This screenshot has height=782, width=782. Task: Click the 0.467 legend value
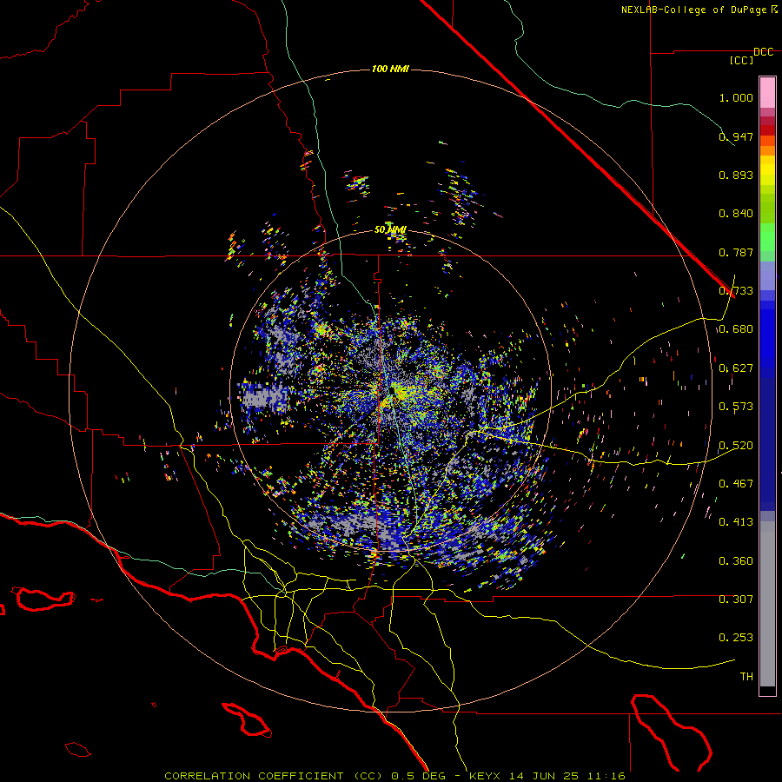pos(736,484)
